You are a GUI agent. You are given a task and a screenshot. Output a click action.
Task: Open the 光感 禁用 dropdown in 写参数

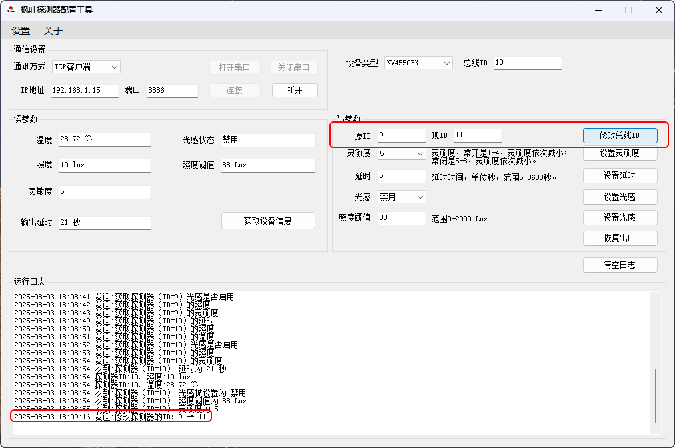(x=402, y=197)
